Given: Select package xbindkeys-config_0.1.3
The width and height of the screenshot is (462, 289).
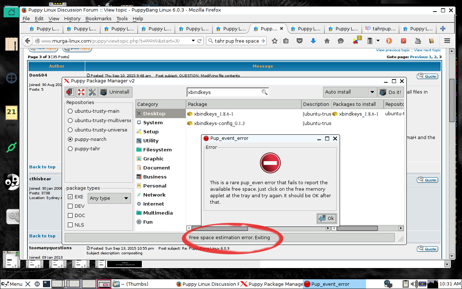Looking at the screenshot, I should pyautogui.click(x=219, y=124).
